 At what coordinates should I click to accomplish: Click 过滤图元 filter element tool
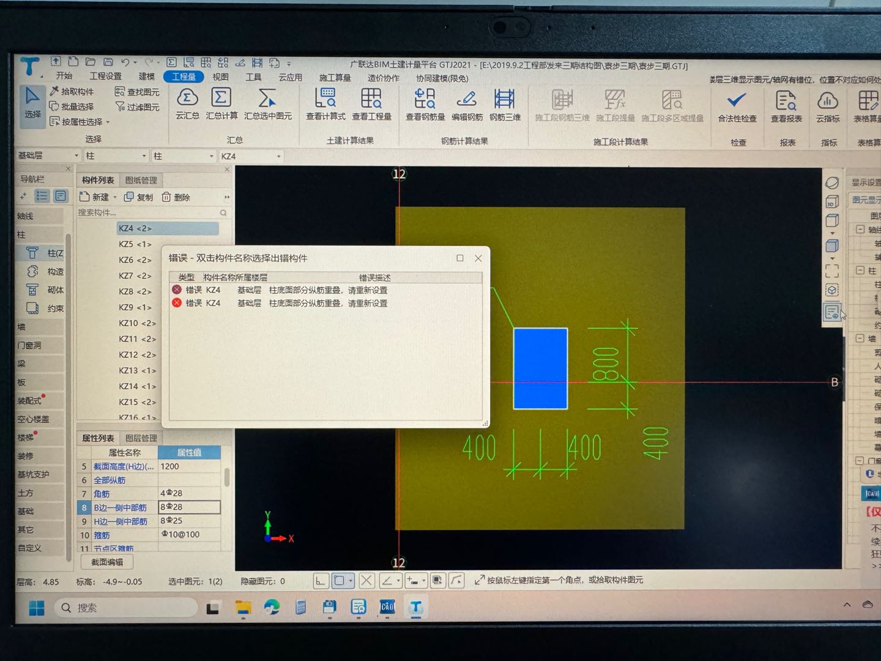click(137, 107)
